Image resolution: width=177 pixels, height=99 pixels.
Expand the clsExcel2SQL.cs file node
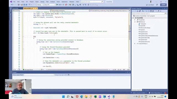[135, 43]
